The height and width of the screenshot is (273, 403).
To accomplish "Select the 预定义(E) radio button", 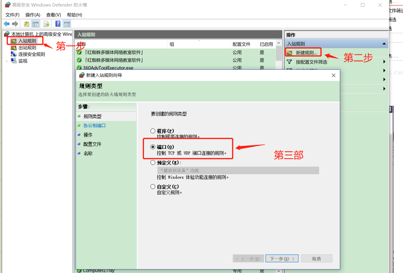I will point(153,163).
